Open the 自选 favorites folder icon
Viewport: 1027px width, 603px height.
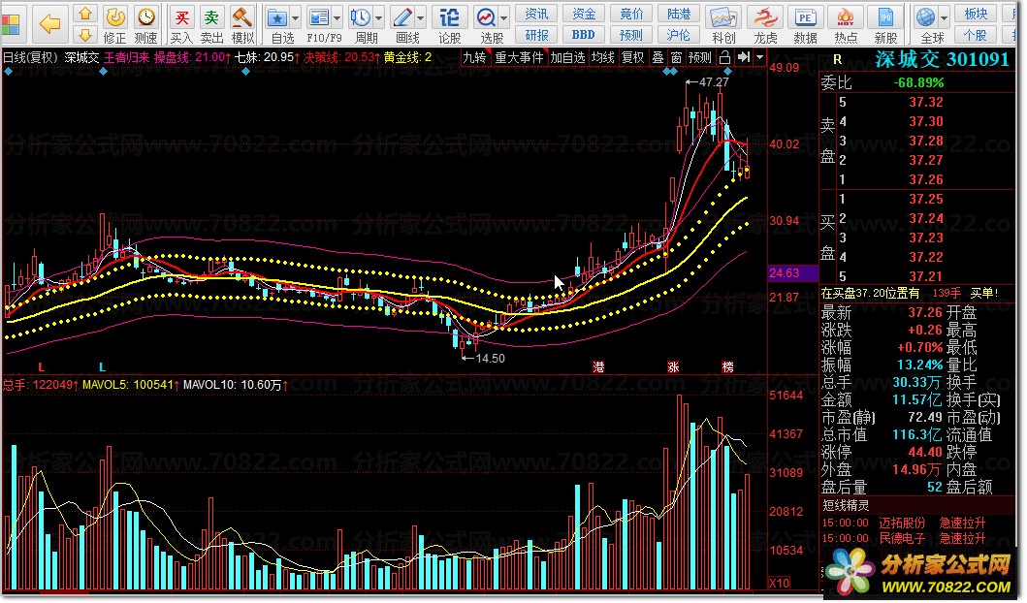click(x=277, y=18)
